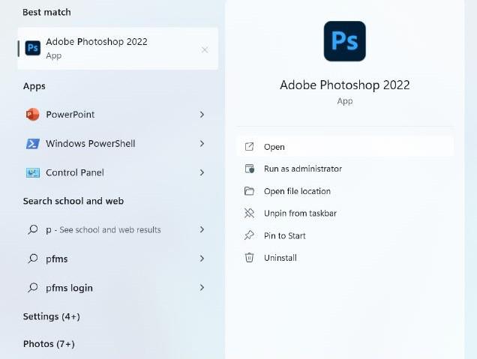Click the Unpin from taskbar icon
Viewport: 477px width, 359px height.
coord(250,214)
